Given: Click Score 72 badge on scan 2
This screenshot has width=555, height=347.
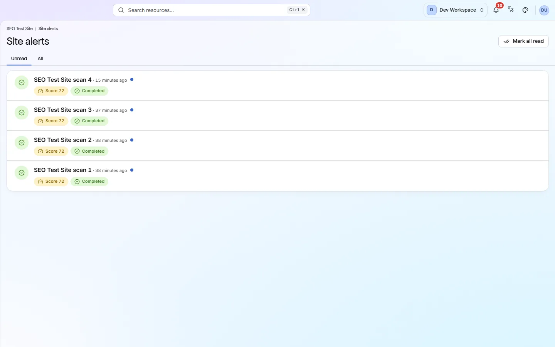Looking at the screenshot, I should 51,151.
